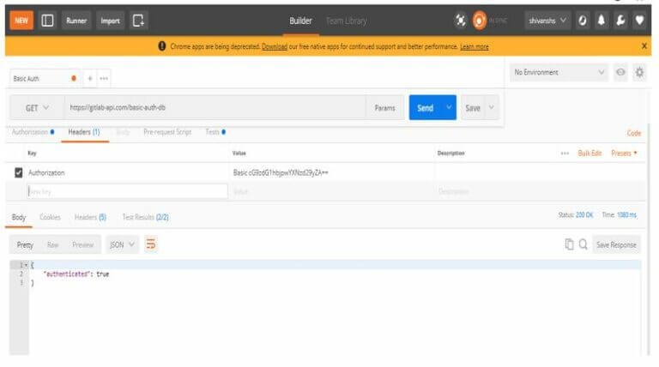Open the JSON format dropdown
The height and width of the screenshot is (367, 659).
(122, 244)
